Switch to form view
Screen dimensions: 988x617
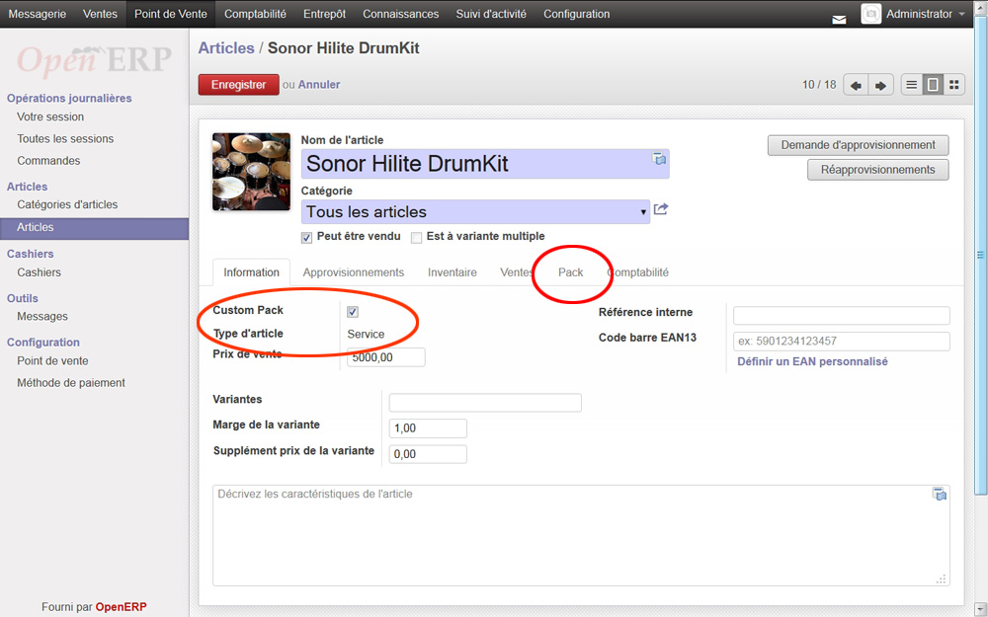click(933, 84)
